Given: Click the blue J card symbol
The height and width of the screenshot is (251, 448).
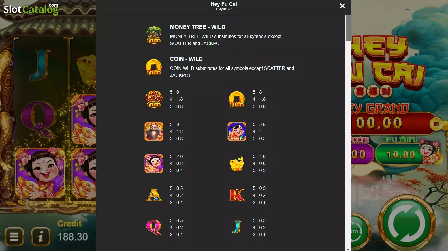Looking at the screenshot, I should click(237, 227).
